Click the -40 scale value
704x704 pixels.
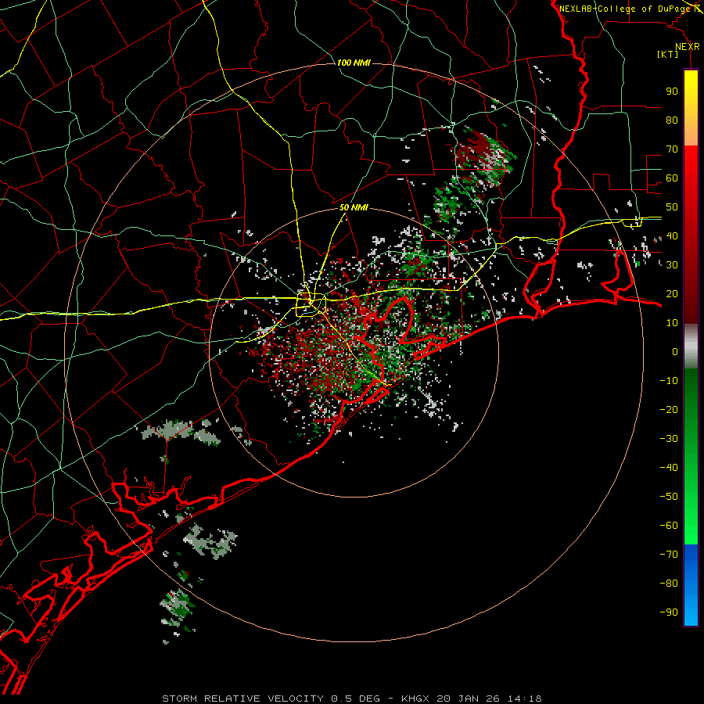[669, 468]
